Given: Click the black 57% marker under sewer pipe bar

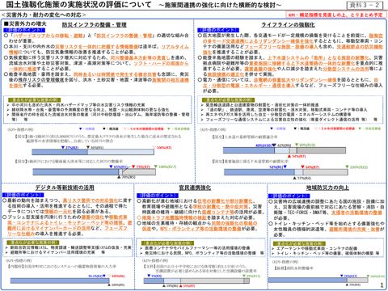Looking at the screenshot, I should [302, 178].
